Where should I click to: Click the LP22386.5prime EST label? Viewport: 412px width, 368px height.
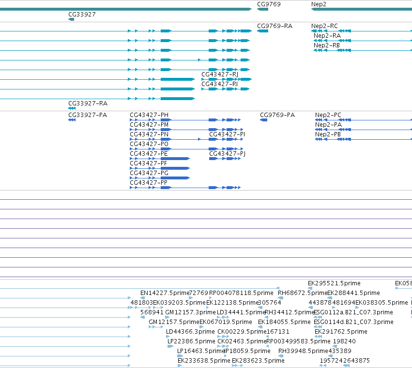191,341
